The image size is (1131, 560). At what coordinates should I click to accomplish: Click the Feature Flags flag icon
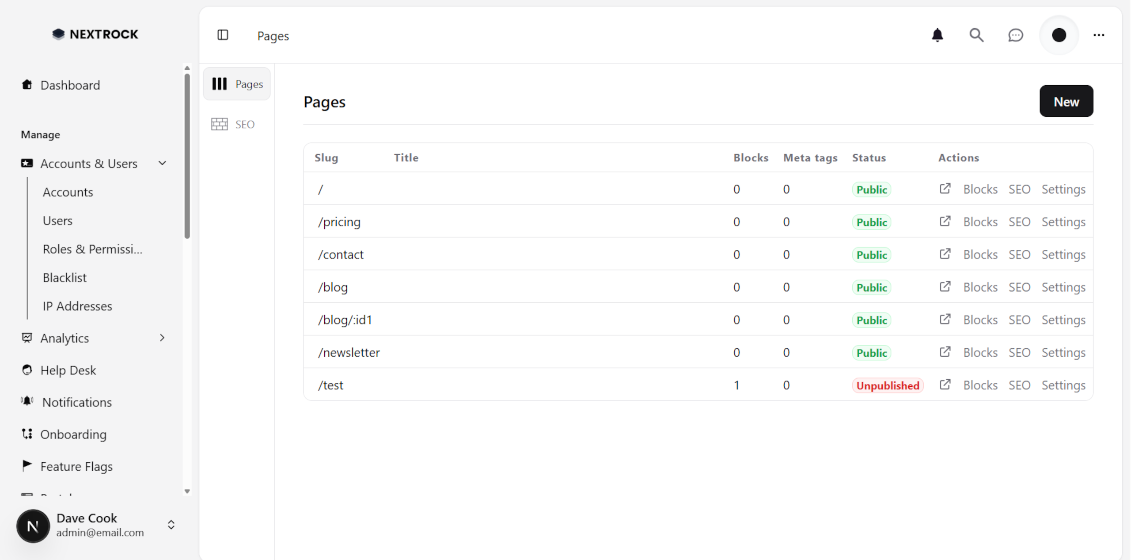coord(27,465)
